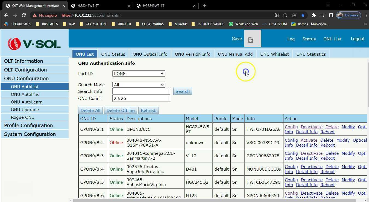This screenshot has height=202, width=369.
Task: Open the browser zoom magnifier icon
Action: (x=285, y=15)
